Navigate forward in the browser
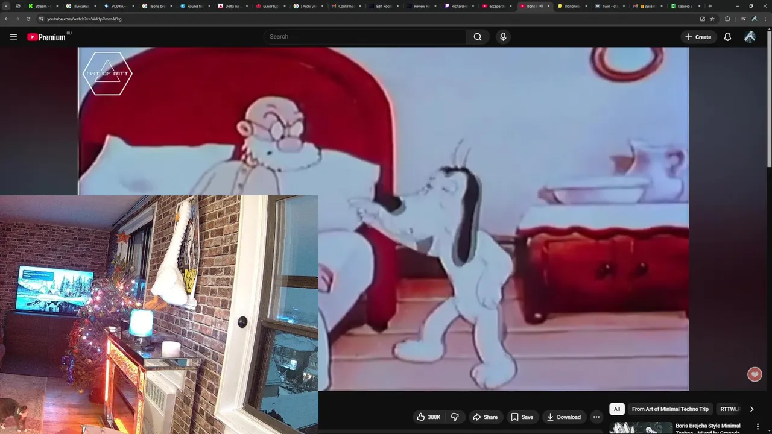This screenshot has height=434, width=772. point(17,19)
